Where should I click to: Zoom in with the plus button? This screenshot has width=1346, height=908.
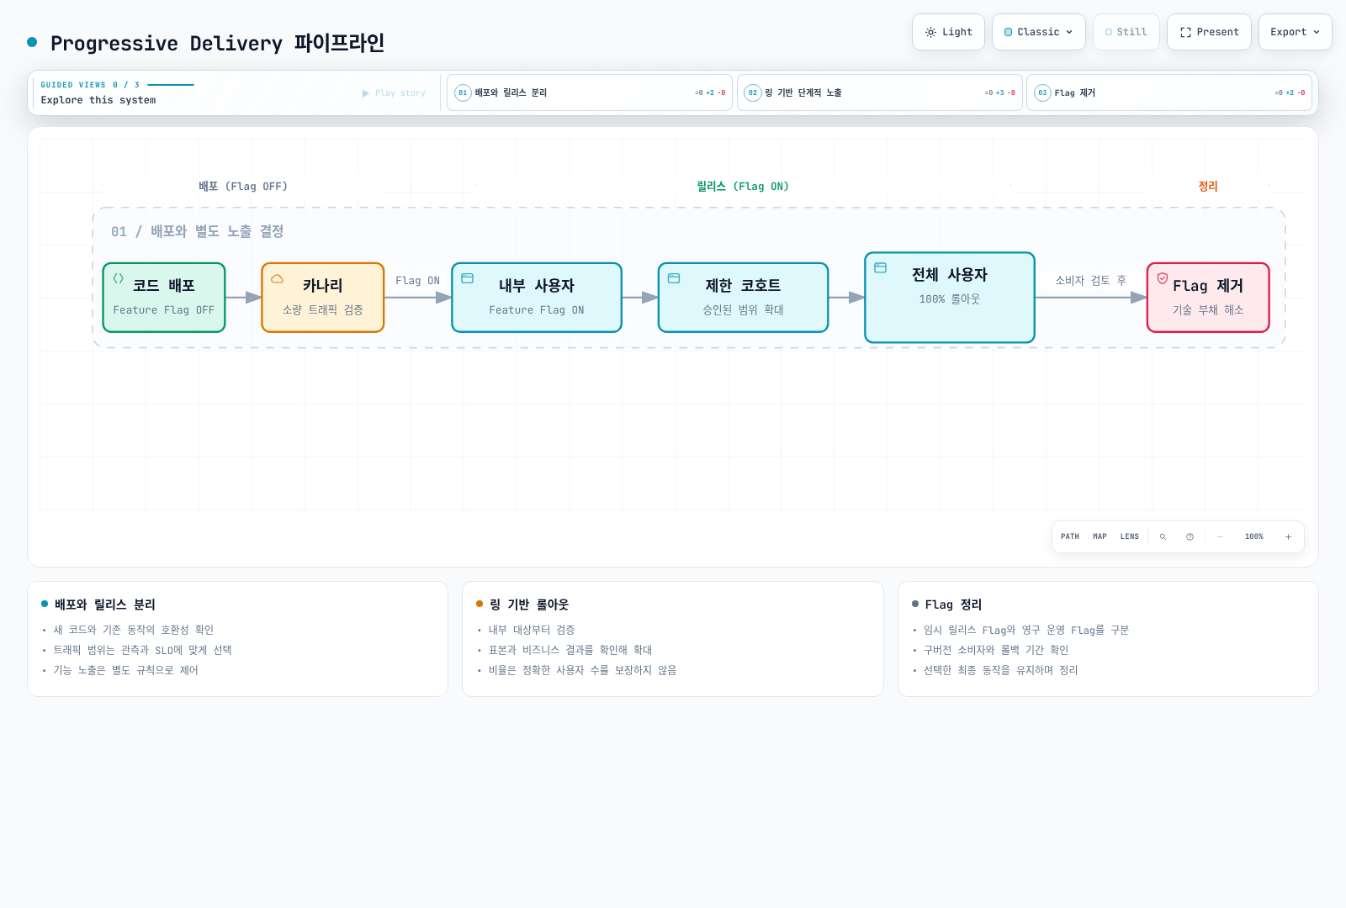(x=1288, y=536)
